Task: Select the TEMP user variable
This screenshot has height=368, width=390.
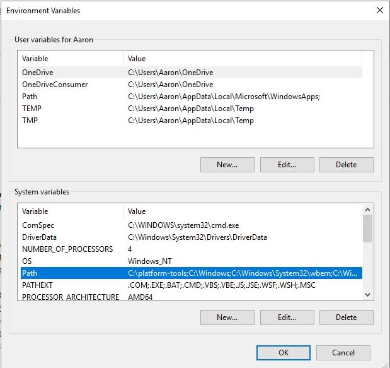Action: tap(192, 109)
